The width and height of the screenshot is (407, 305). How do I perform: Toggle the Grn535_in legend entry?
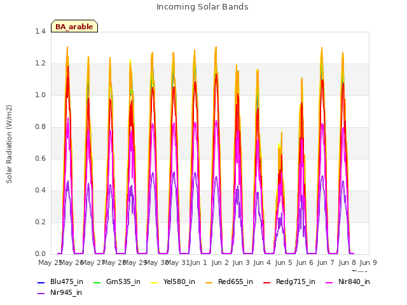point(117,281)
